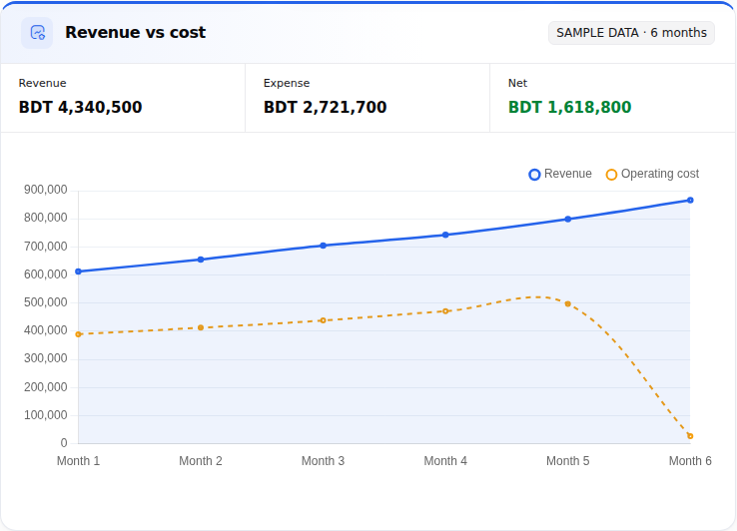Click the Month 2 axis label
Image resolution: width=737 pixels, height=531 pixels.
pos(201,461)
